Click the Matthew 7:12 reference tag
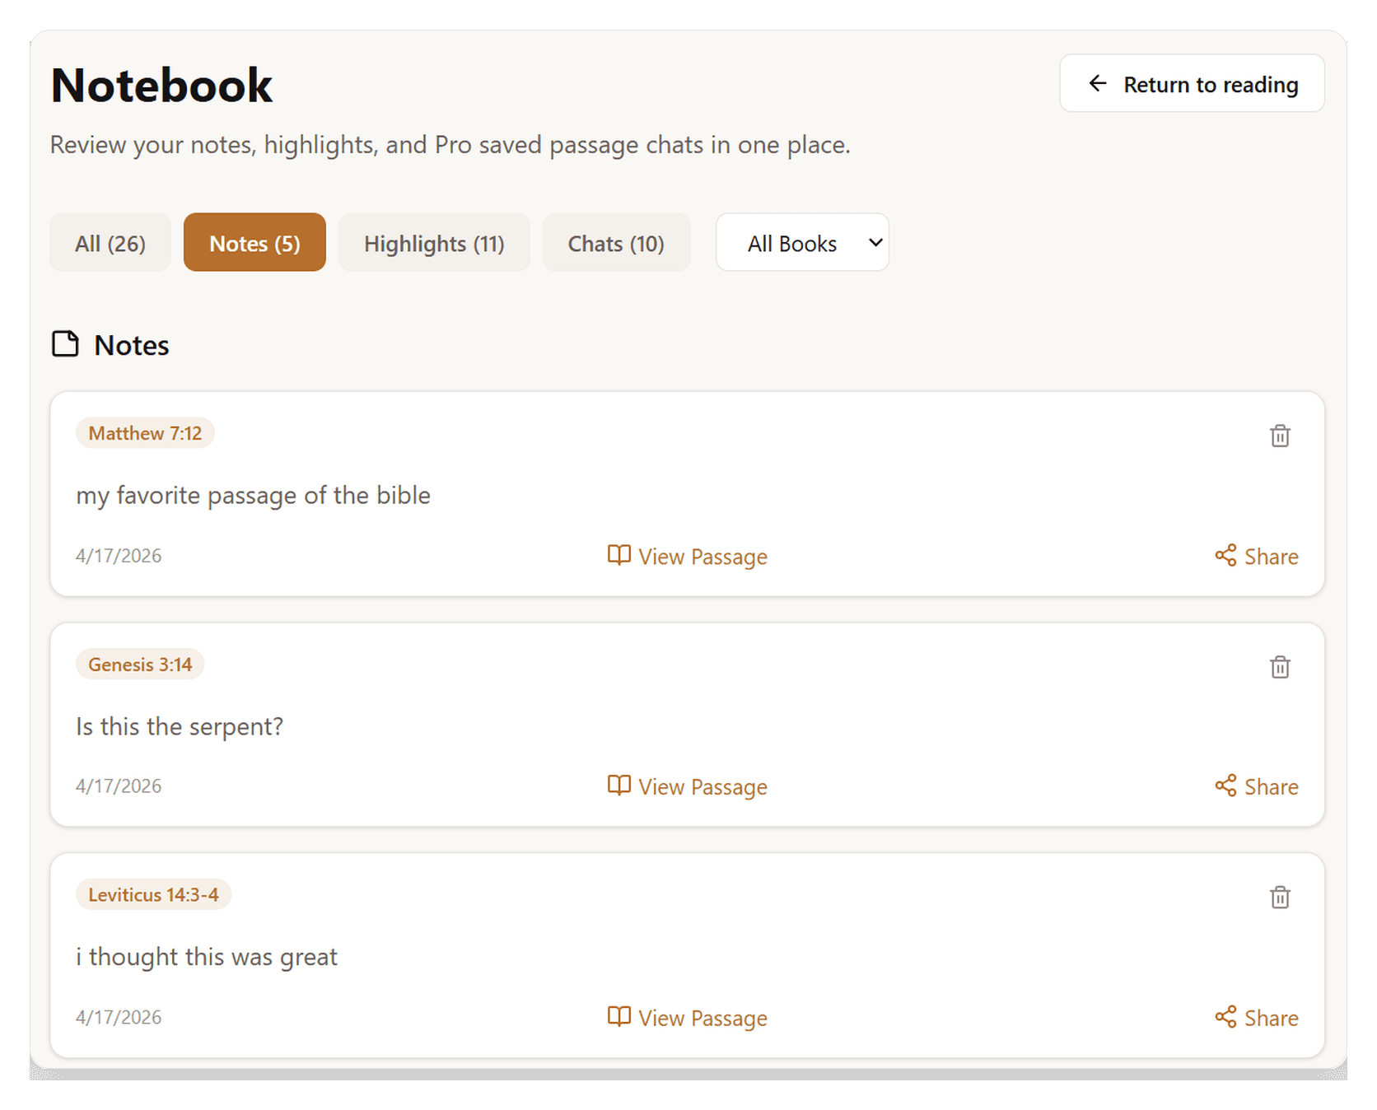The image size is (1377, 1110). click(x=145, y=433)
